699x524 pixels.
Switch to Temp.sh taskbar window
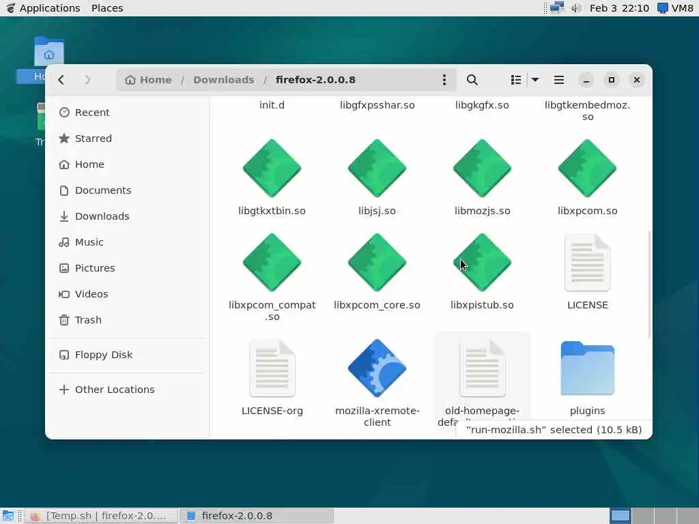(101, 516)
